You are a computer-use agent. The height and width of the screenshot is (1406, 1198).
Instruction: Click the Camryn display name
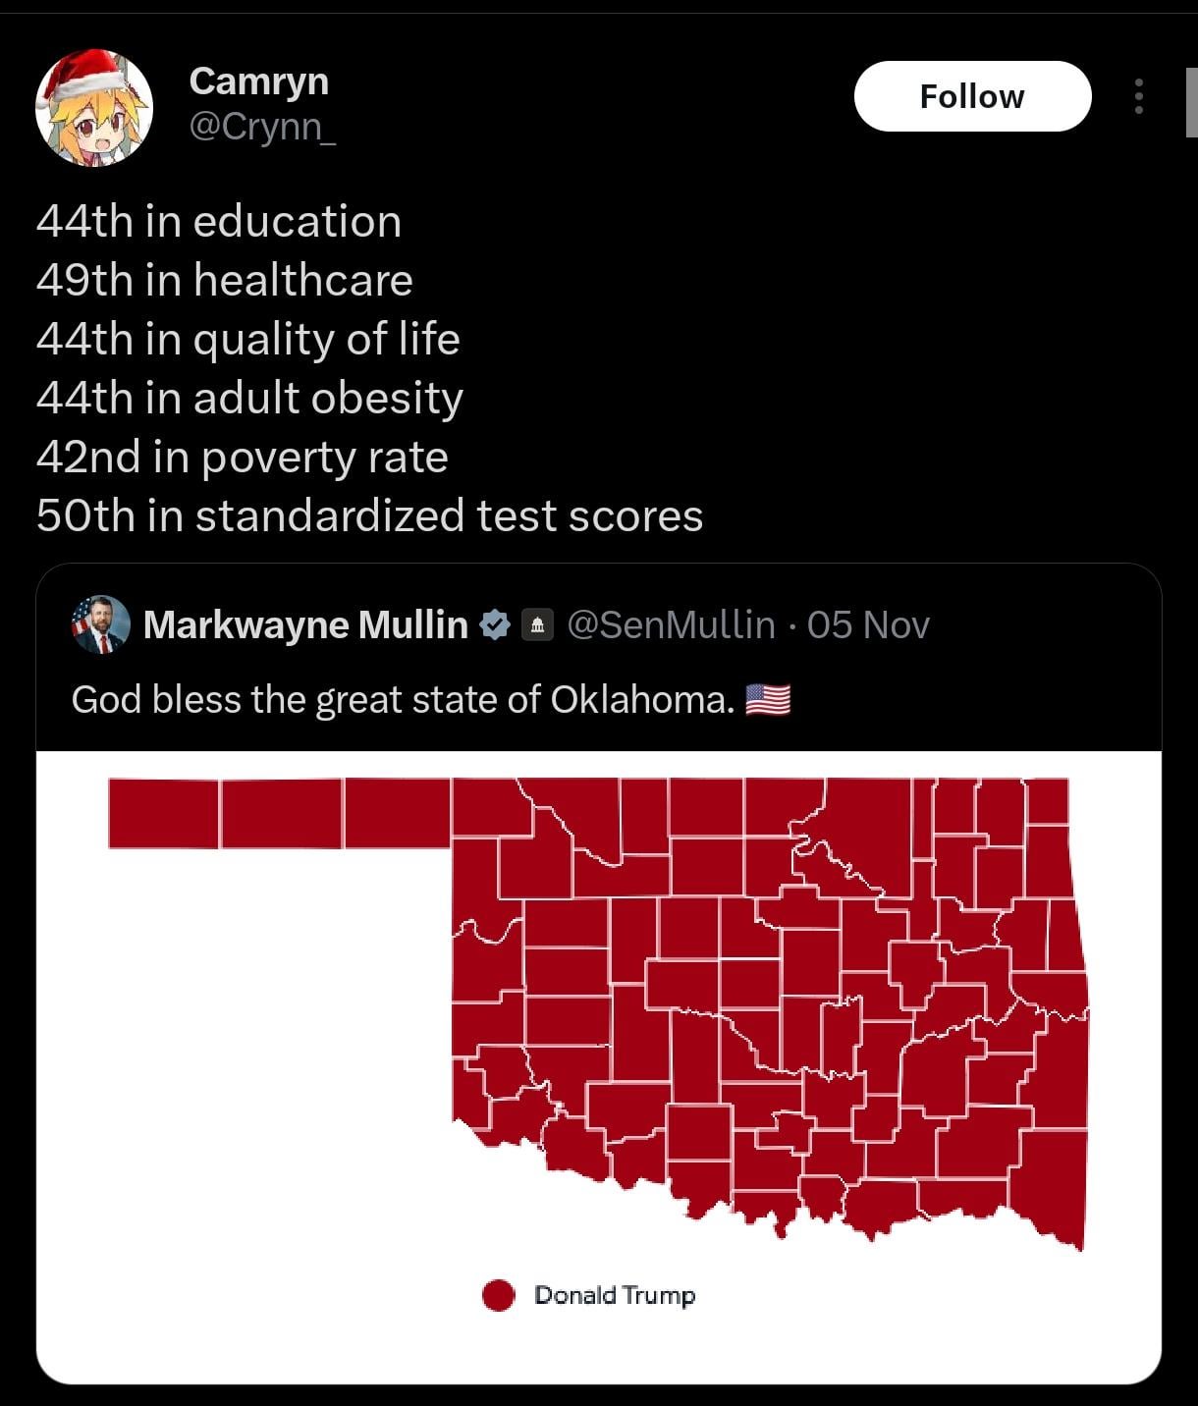click(x=258, y=81)
